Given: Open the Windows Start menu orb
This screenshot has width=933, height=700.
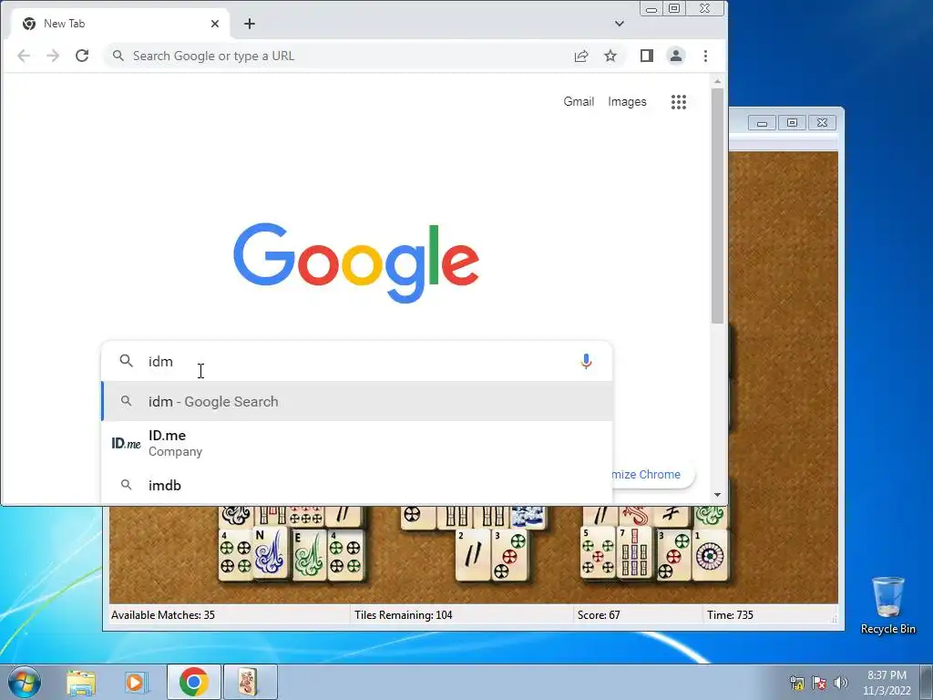Looking at the screenshot, I should click(x=25, y=682).
